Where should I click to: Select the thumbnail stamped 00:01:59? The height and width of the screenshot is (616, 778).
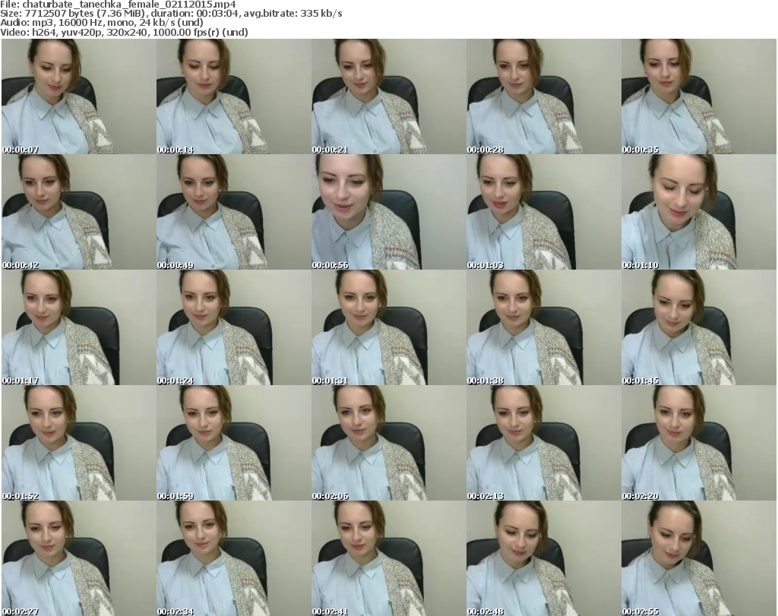coord(234,443)
